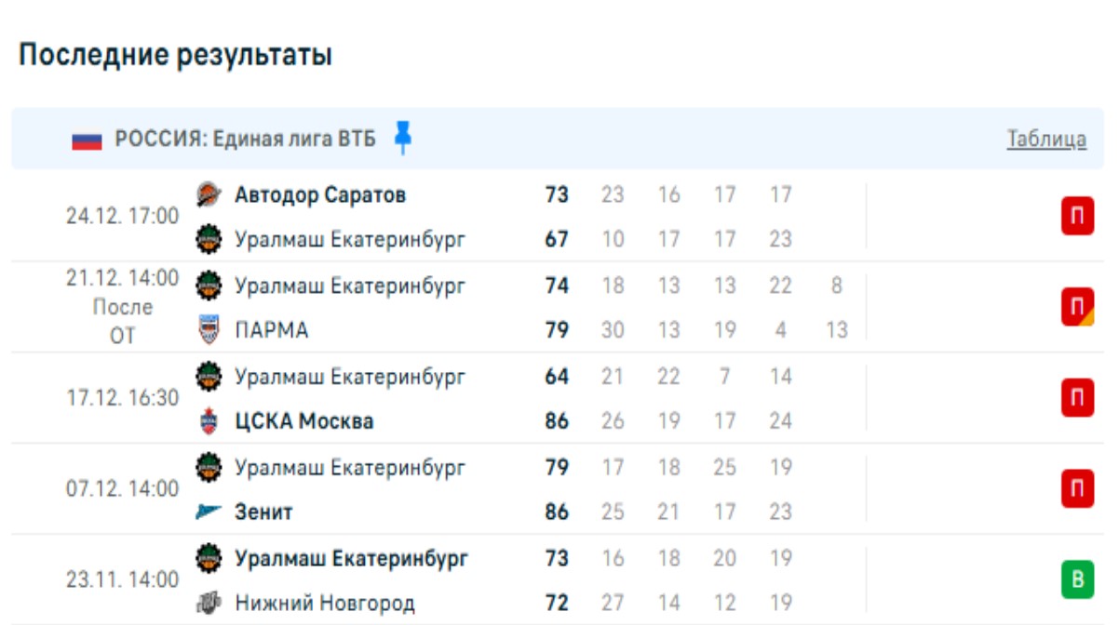Click the Последние результаты heading
1119x625 pixels.
(175, 55)
